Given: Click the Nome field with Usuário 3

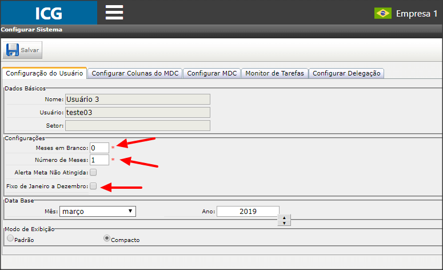Looking at the screenshot, I should tap(138, 99).
